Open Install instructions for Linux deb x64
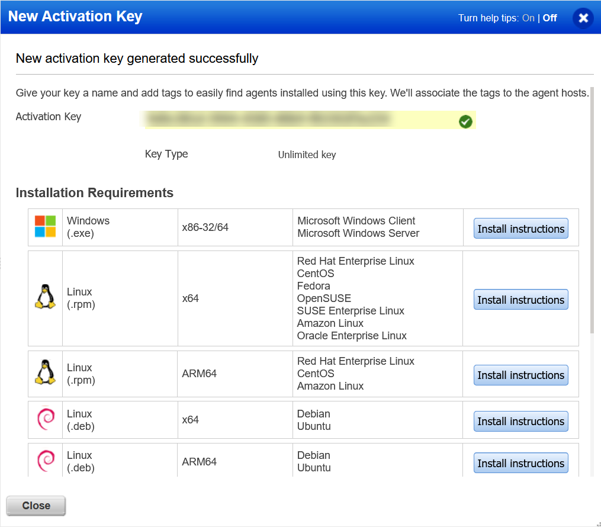The width and height of the screenshot is (601, 527). coord(520,421)
